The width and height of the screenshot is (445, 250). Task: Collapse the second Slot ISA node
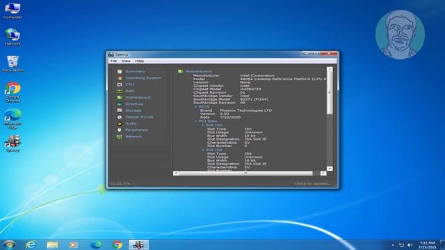pyautogui.click(x=203, y=150)
